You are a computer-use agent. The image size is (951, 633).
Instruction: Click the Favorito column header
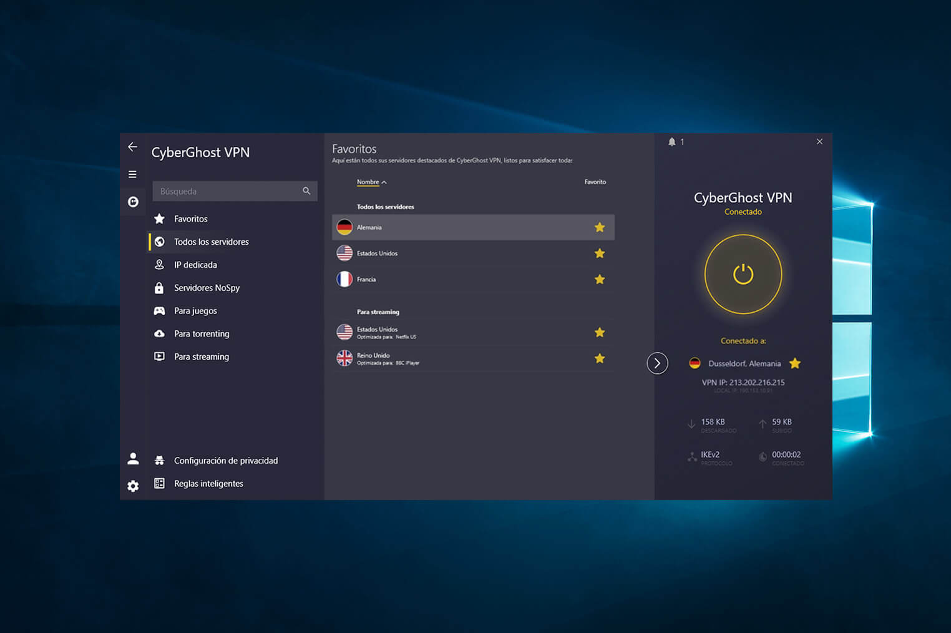[x=595, y=182]
